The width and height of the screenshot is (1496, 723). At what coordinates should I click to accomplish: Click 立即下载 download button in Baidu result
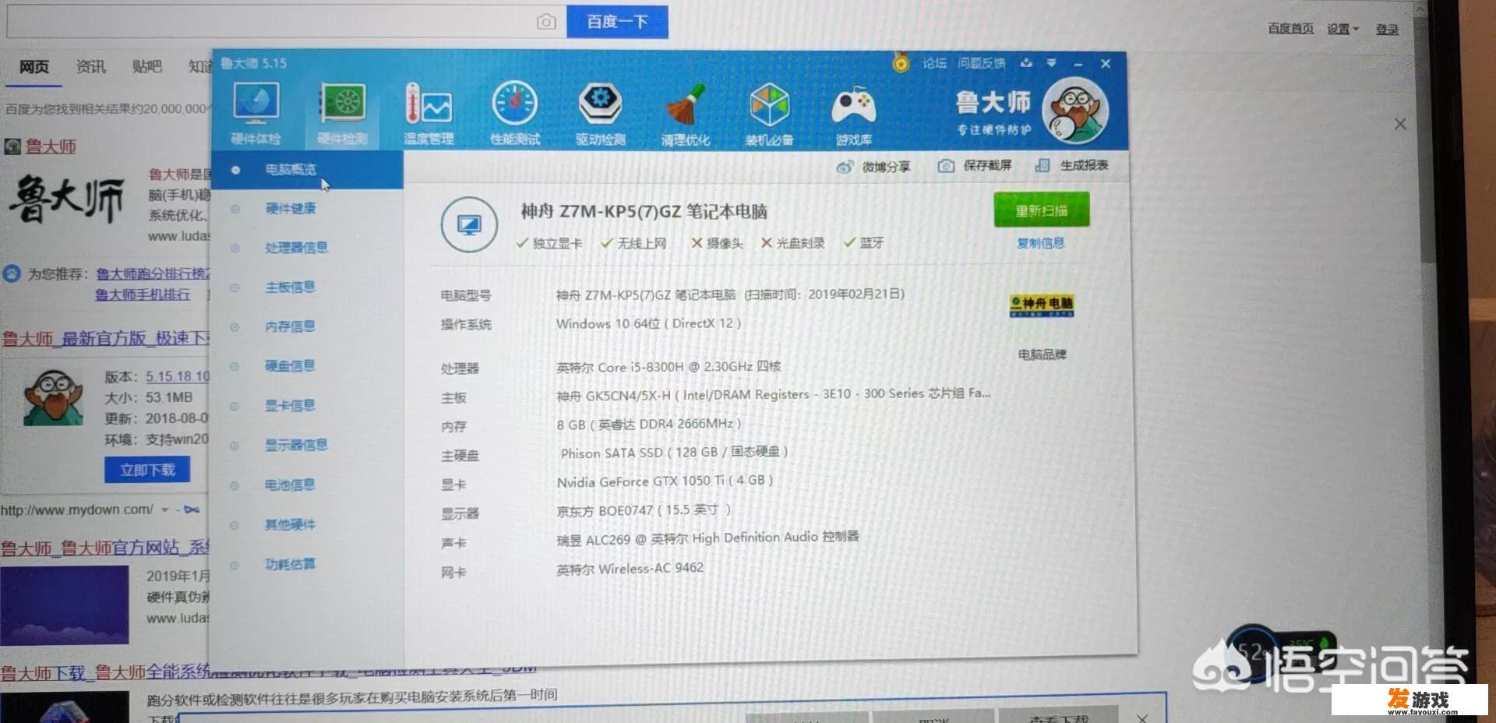tap(147, 470)
